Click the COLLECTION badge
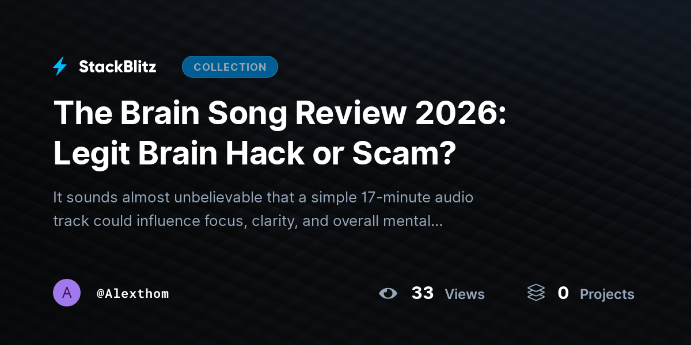 (230, 67)
